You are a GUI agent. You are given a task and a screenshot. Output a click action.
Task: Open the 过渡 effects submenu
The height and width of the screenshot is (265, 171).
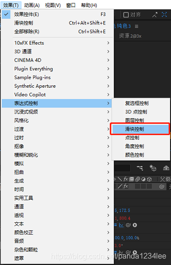pos(57,129)
